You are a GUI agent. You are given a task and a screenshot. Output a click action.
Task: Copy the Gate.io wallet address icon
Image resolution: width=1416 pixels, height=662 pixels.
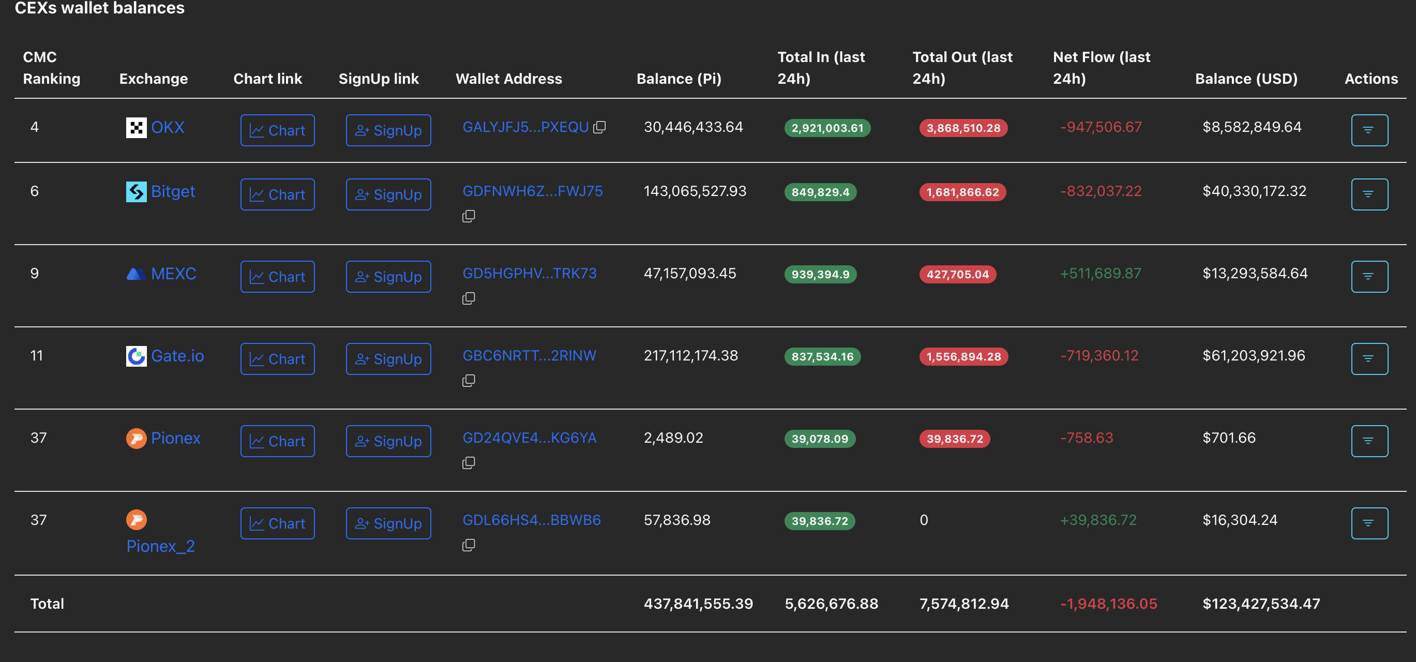[469, 381]
